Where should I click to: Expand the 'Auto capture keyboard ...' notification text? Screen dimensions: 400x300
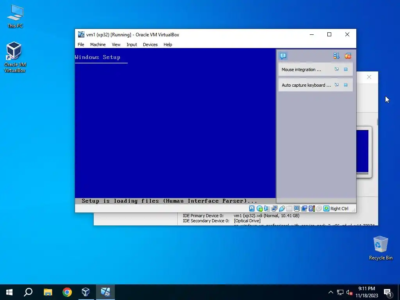[306, 85]
